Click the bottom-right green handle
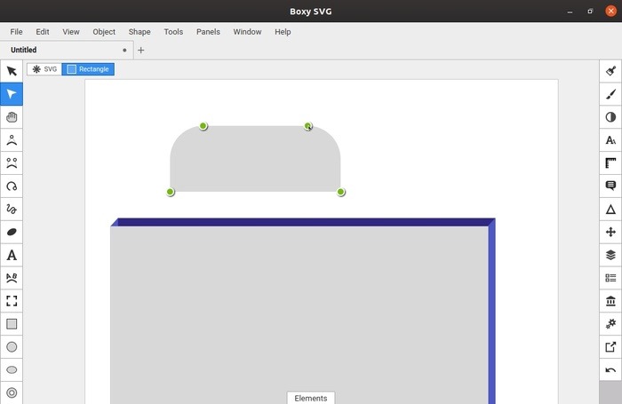The width and height of the screenshot is (622, 404). click(x=340, y=192)
